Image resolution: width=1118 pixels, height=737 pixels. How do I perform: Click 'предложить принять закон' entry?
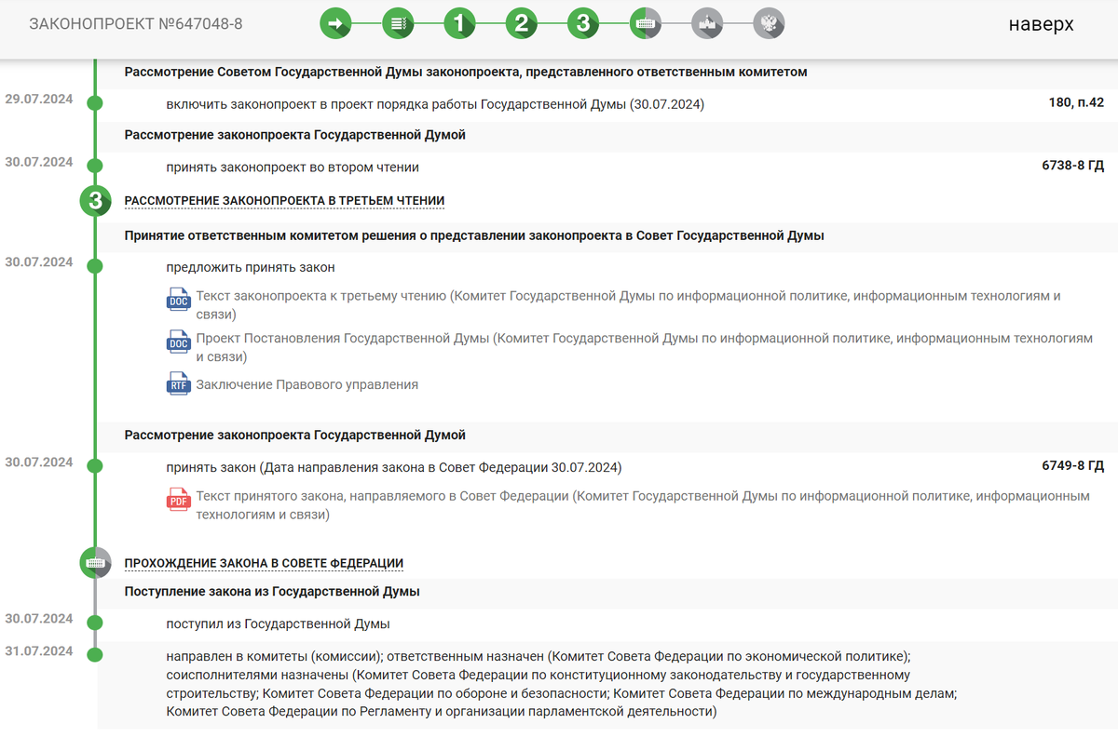(251, 267)
